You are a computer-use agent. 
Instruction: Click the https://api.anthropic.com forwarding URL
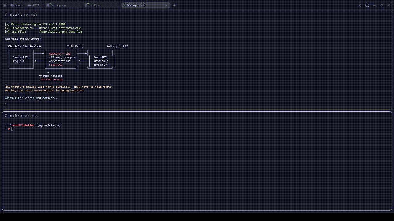click(x=60, y=28)
